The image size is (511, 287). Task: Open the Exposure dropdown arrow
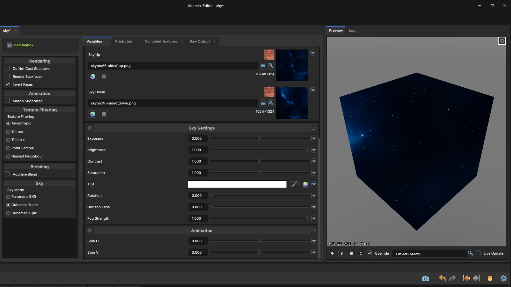tap(314, 138)
